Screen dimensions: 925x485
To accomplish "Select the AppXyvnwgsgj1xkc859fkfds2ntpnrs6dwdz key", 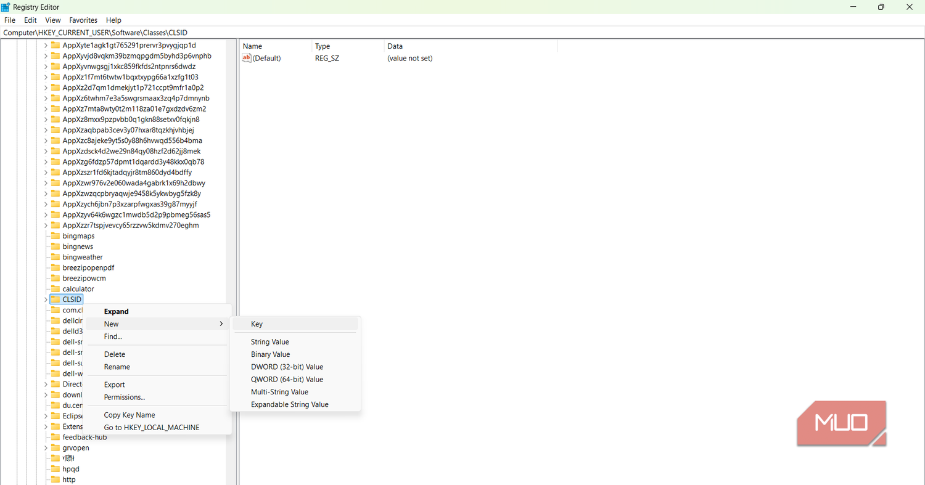I will click(129, 66).
